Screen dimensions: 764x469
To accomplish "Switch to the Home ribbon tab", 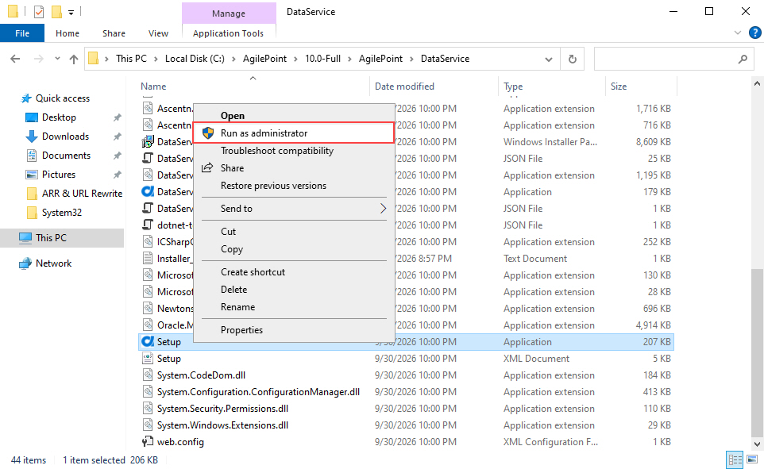I will [68, 33].
